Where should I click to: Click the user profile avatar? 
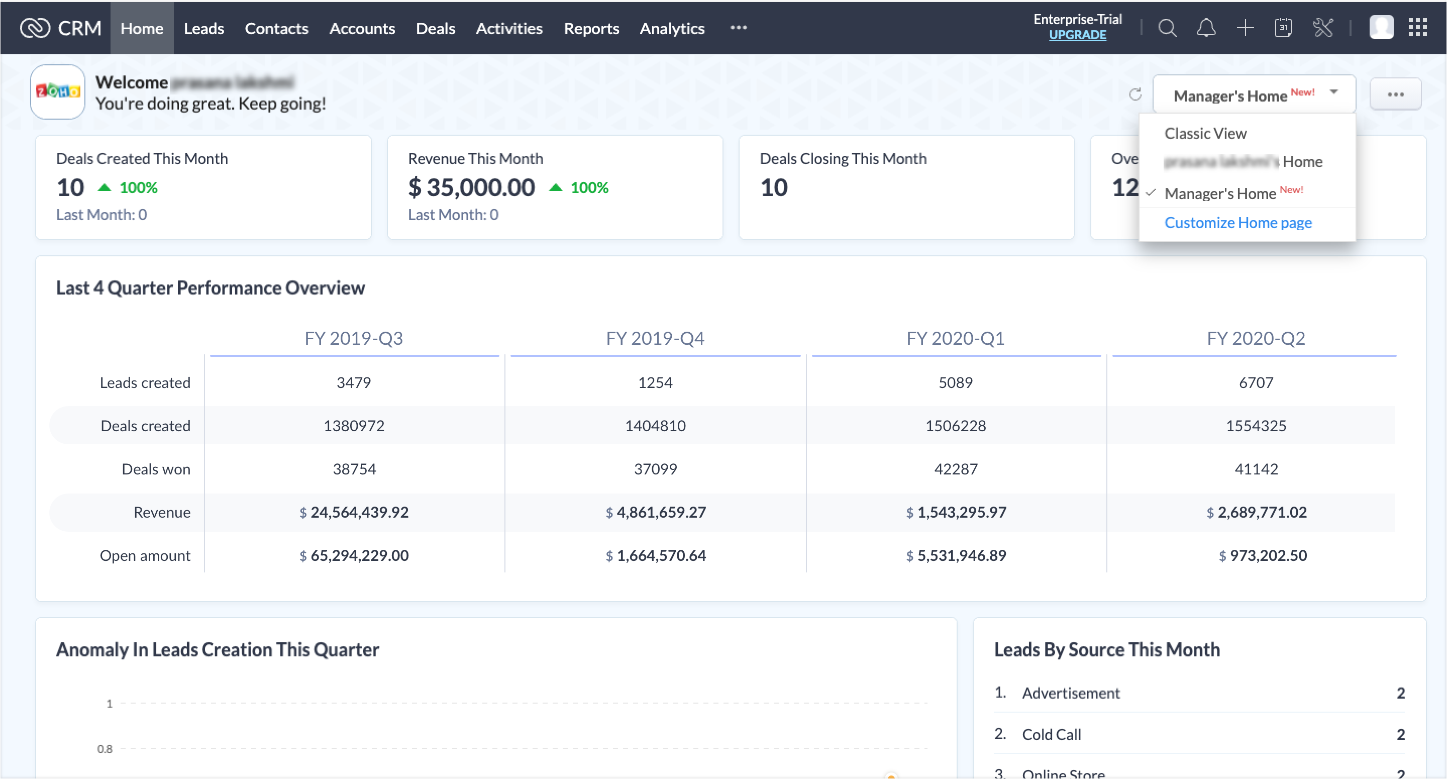(x=1381, y=28)
